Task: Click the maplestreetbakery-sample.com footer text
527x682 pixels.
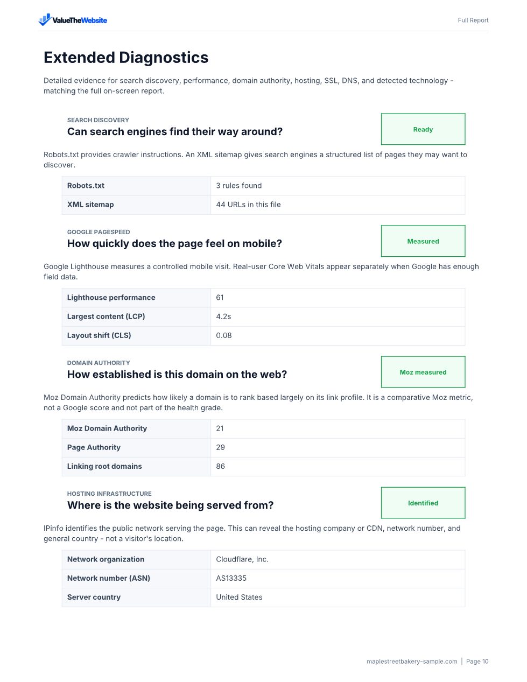Action: [x=412, y=662]
